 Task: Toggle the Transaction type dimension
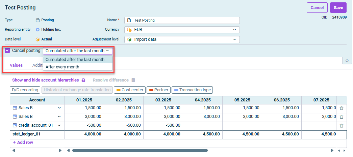pos(192,90)
